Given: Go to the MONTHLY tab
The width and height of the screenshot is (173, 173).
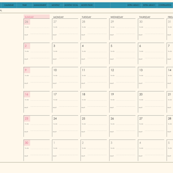Looking at the screenshot, I should pos(56,5).
